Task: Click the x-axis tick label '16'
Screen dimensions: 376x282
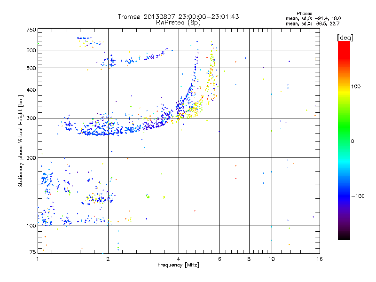Action: coord(319,258)
